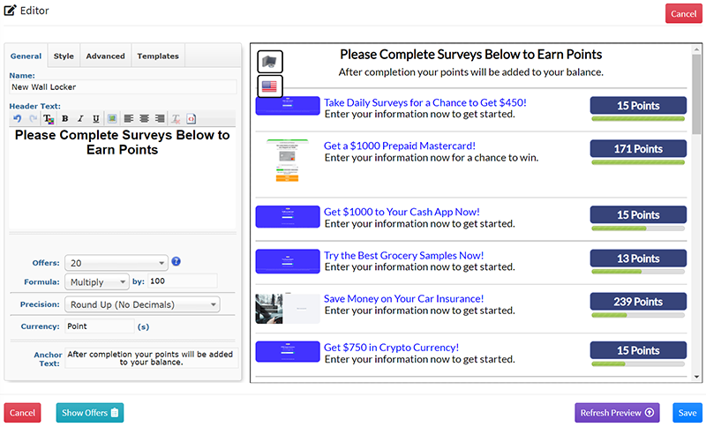Viewport: 706px width, 427px height.
Task: Switch to the Templates tab
Action: pyautogui.click(x=158, y=56)
